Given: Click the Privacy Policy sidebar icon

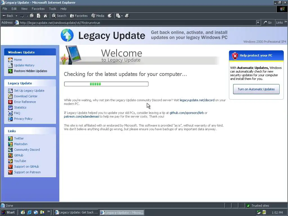Looking at the screenshot, I should click(x=10, y=119).
